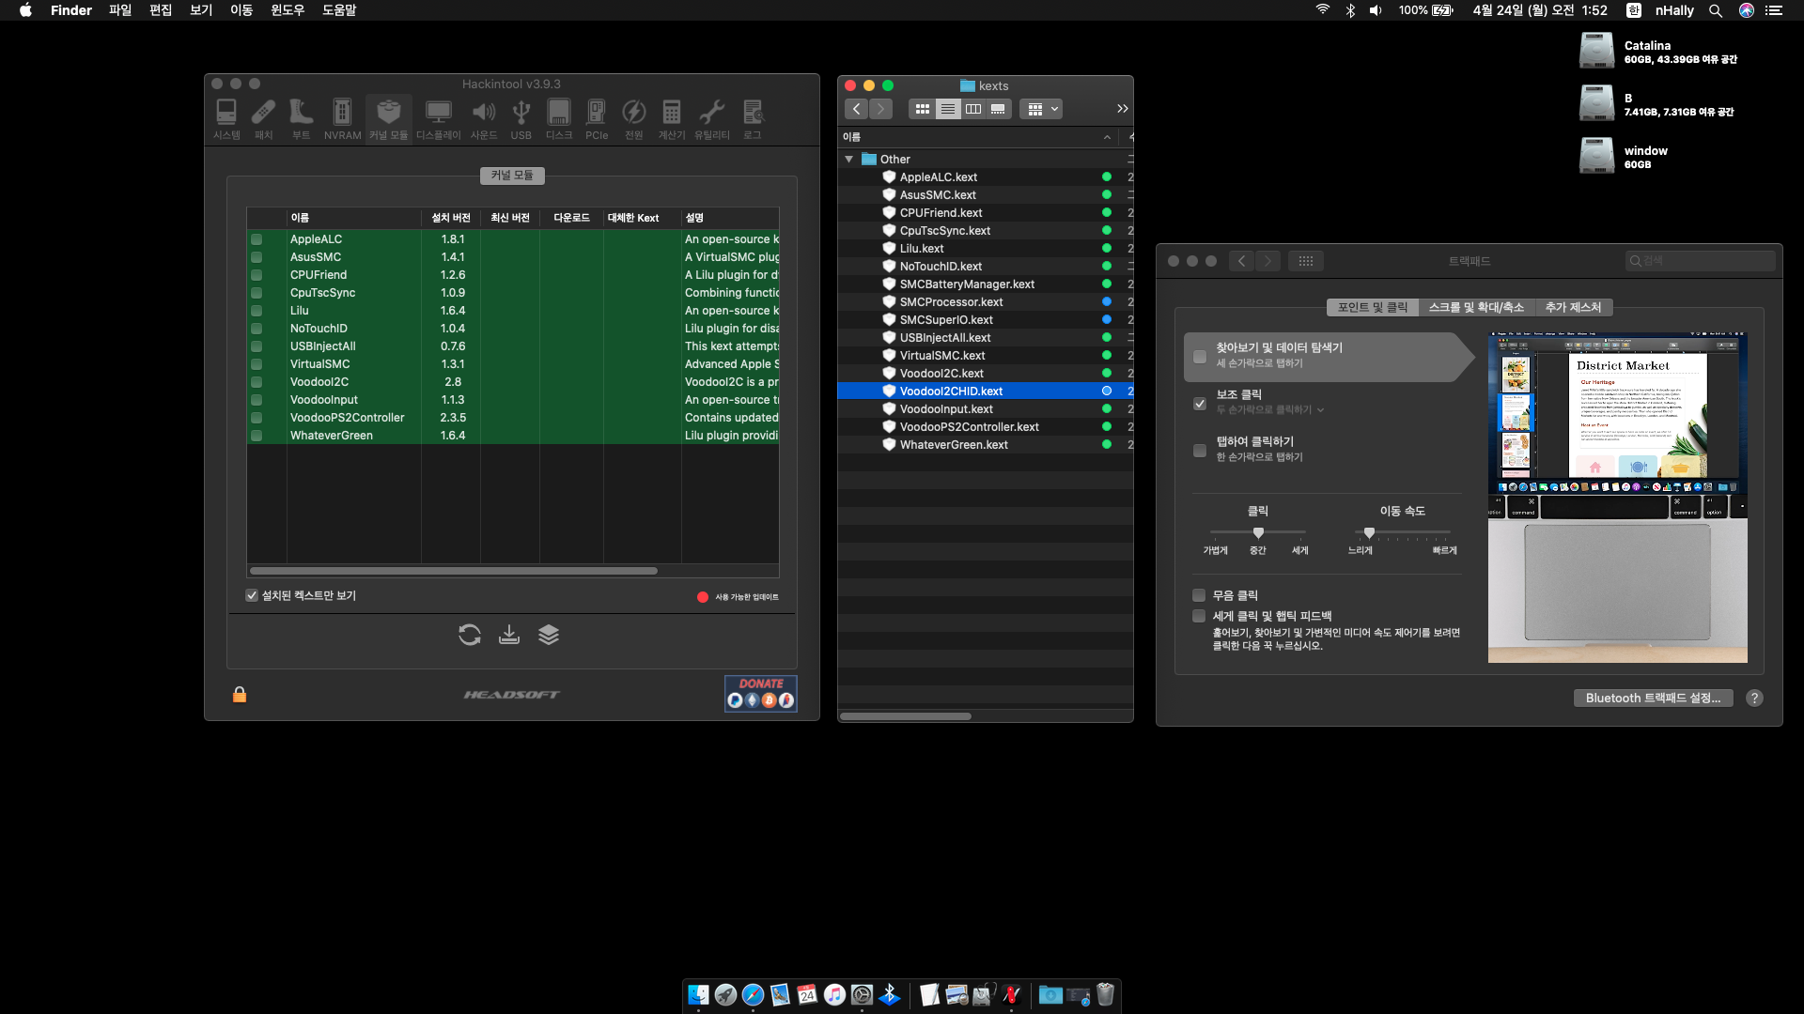
Task: Click the download kexts icon in Hackintool
Action: point(509,635)
